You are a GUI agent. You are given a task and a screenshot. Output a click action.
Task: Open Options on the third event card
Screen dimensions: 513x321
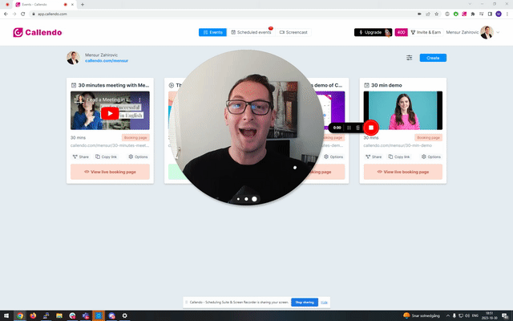pos(333,156)
